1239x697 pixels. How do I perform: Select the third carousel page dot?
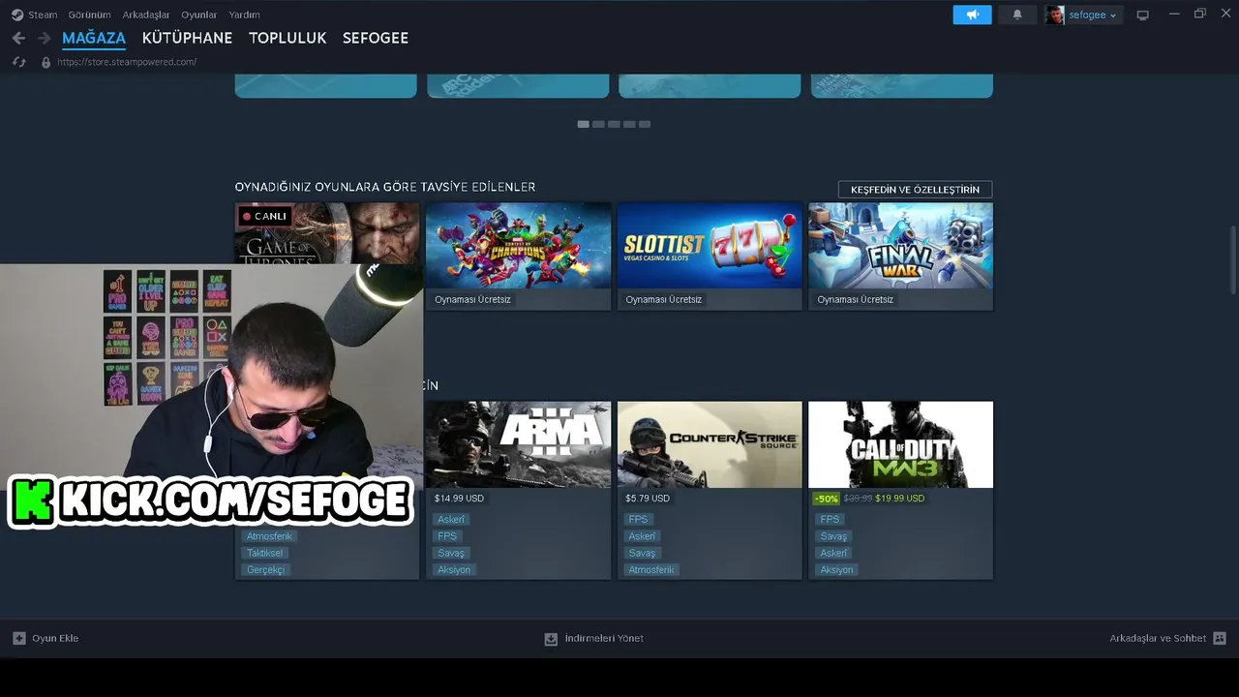[614, 124]
